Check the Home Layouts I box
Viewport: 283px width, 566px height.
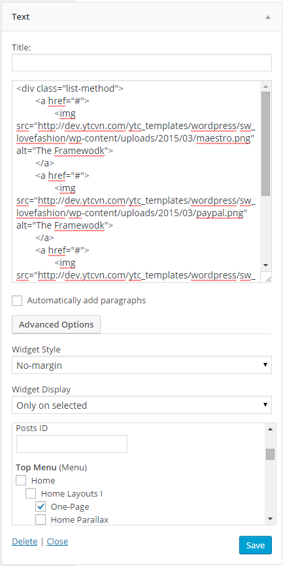(31, 493)
